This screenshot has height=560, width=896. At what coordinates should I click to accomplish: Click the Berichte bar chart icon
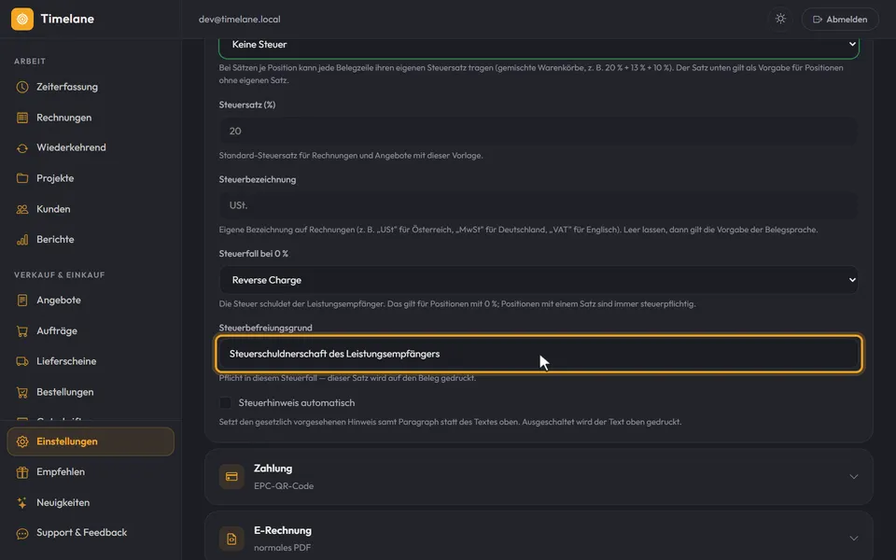pos(22,240)
